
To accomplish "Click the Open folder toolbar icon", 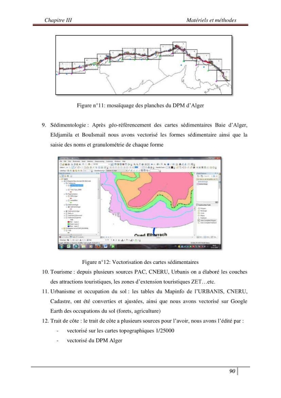I will [x=63, y=164].
